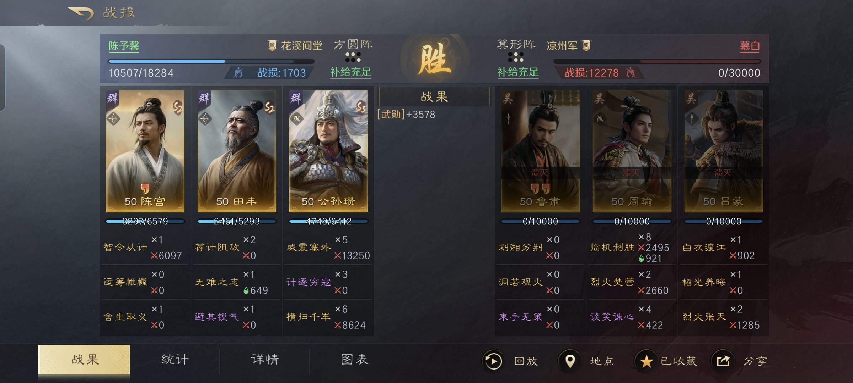The height and width of the screenshot is (383, 853).
Task: View the 周瑜 general card
Action: (632, 151)
